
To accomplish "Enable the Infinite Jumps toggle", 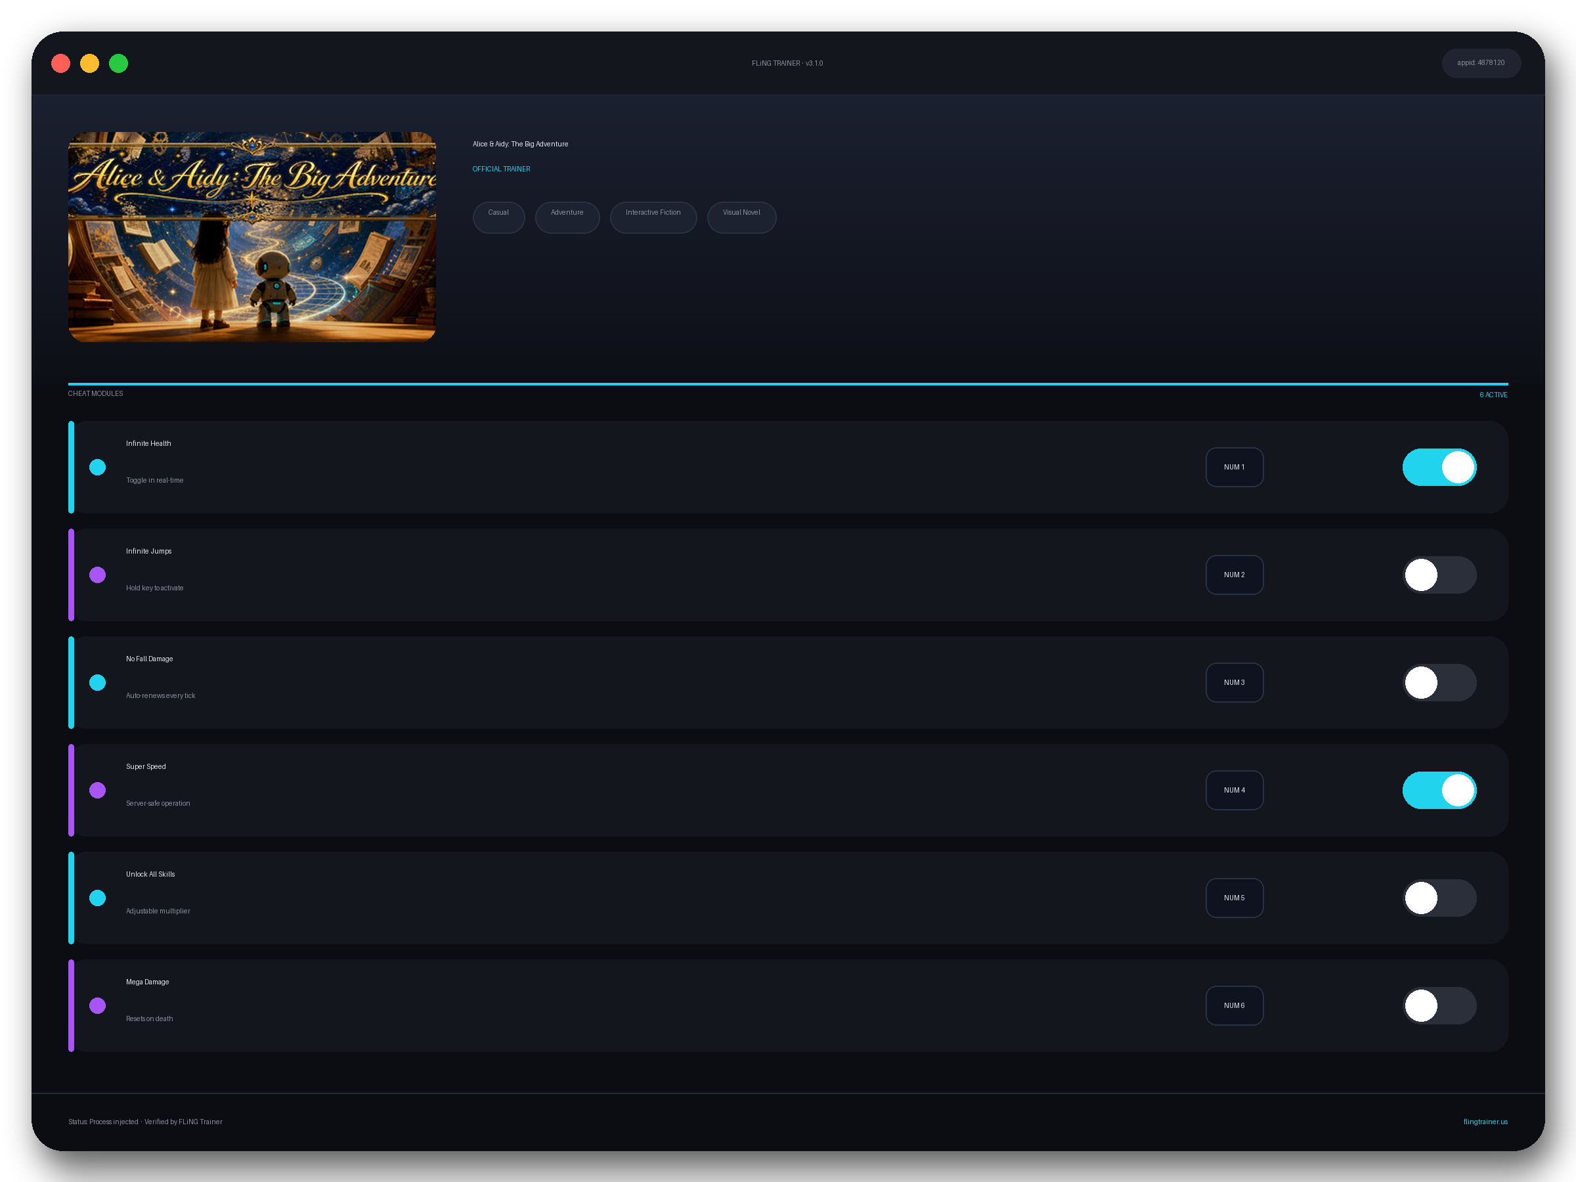I will pyautogui.click(x=1439, y=575).
